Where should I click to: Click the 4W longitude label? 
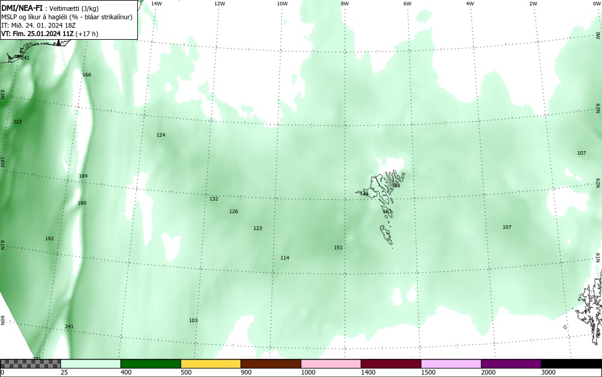click(470, 4)
